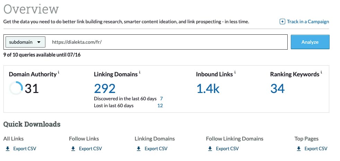
Task: Click the 7 discovered domains link
Action: tap(162, 99)
